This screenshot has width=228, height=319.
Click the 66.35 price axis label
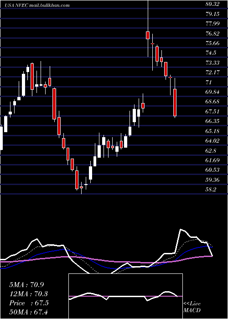tap(212, 121)
